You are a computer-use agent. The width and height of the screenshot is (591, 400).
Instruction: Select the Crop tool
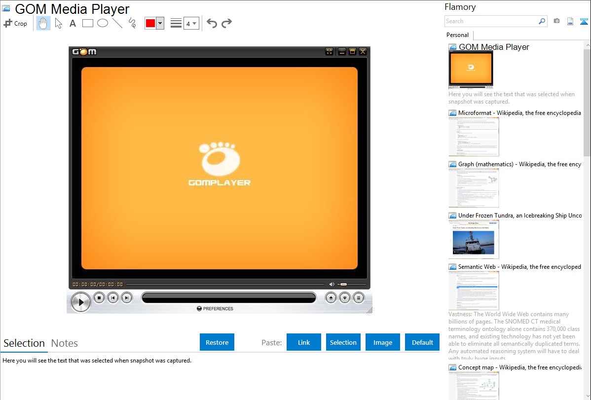pyautogui.click(x=15, y=23)
